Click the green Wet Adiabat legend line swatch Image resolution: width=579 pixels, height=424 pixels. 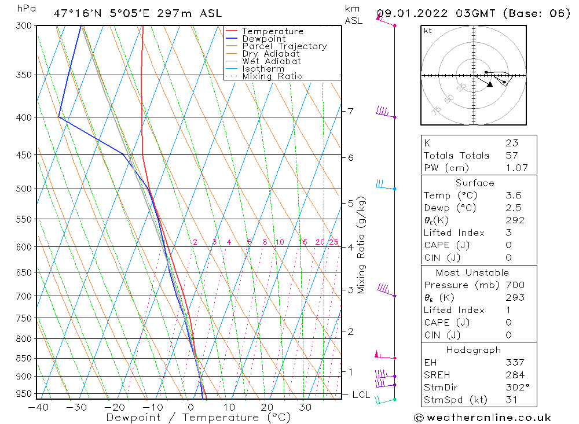coord(231,61)
